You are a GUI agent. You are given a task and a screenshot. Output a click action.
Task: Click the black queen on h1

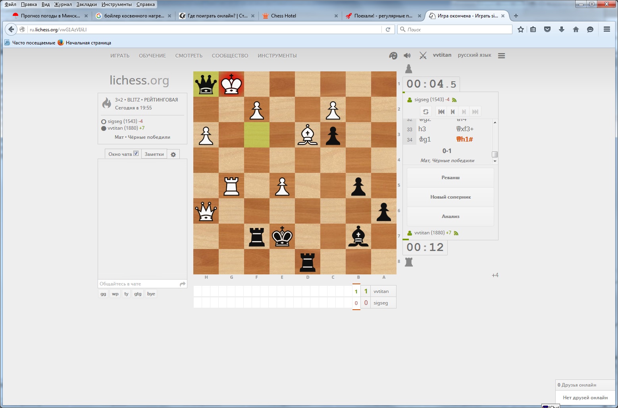[x=206, y=84]
